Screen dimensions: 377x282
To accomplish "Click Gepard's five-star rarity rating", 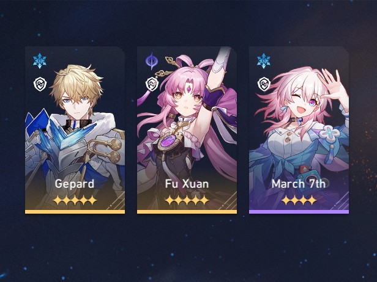I will [75, 200].
